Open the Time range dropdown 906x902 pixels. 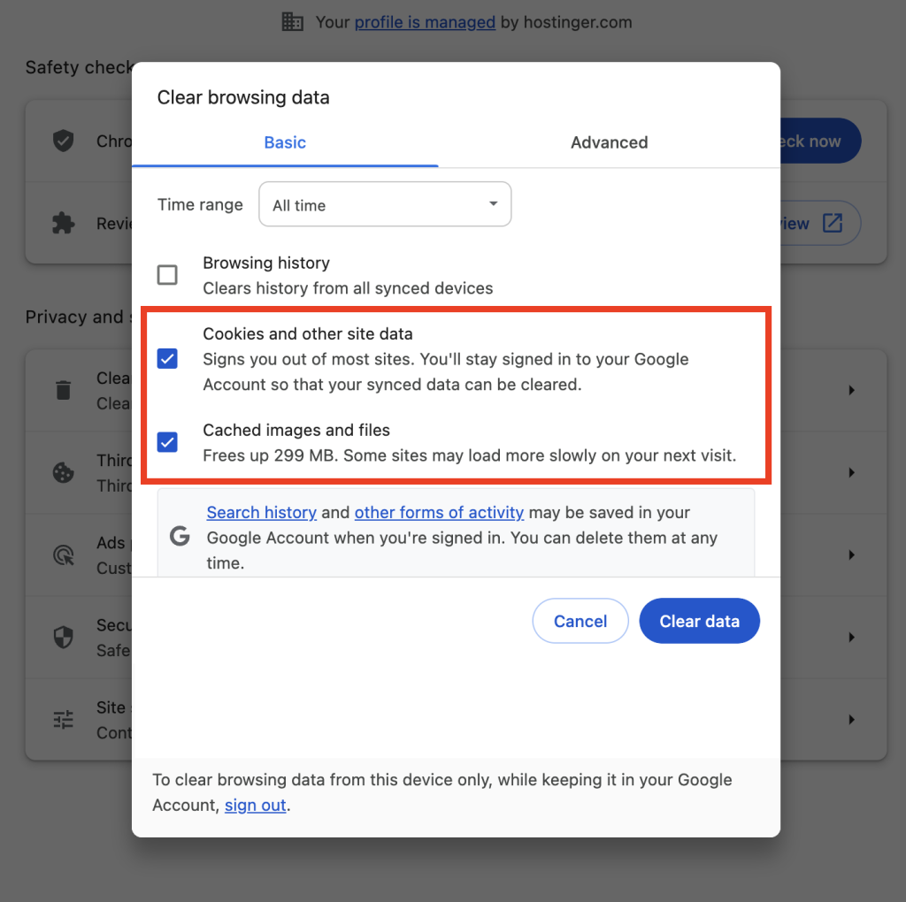tap(385, 205)
